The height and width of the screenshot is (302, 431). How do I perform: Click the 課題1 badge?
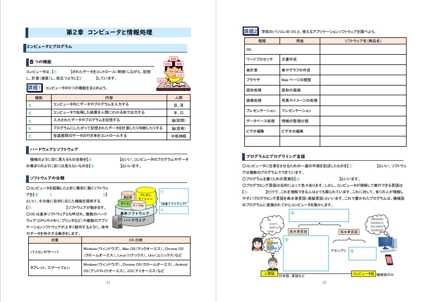coord(34,88)
